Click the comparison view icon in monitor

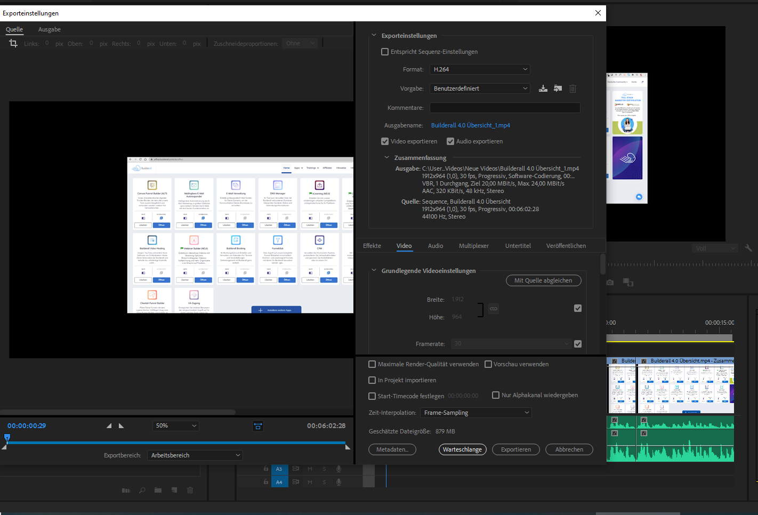coord(628,282)
